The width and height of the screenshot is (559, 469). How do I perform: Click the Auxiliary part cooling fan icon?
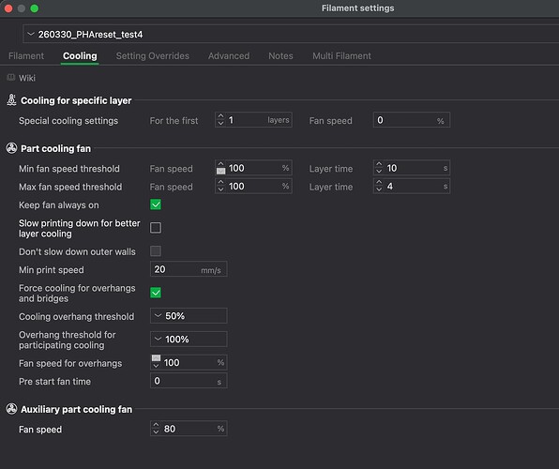pyautogui.click(x=11, y=409)
